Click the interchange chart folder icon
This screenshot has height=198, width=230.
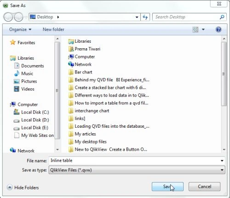pos(71,111)
